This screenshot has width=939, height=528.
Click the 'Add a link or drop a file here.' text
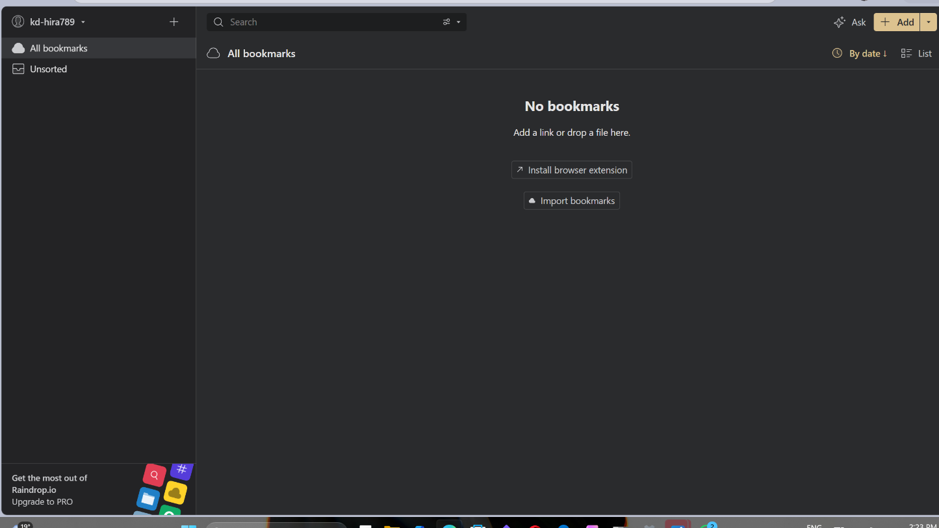[x=572, y=132]
